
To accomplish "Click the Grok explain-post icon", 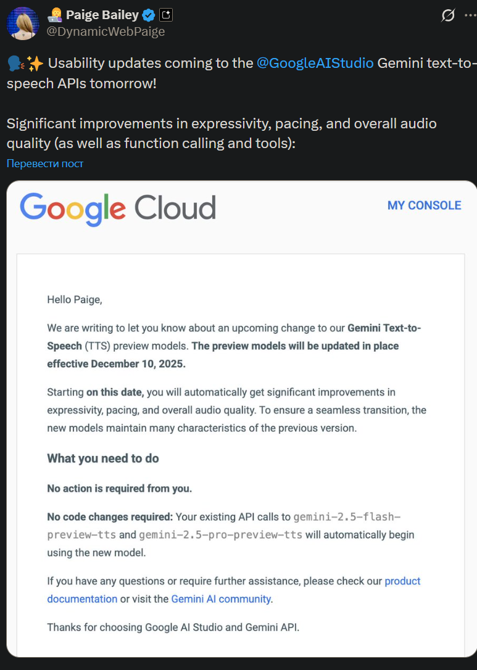I will [x=448, y=16].
